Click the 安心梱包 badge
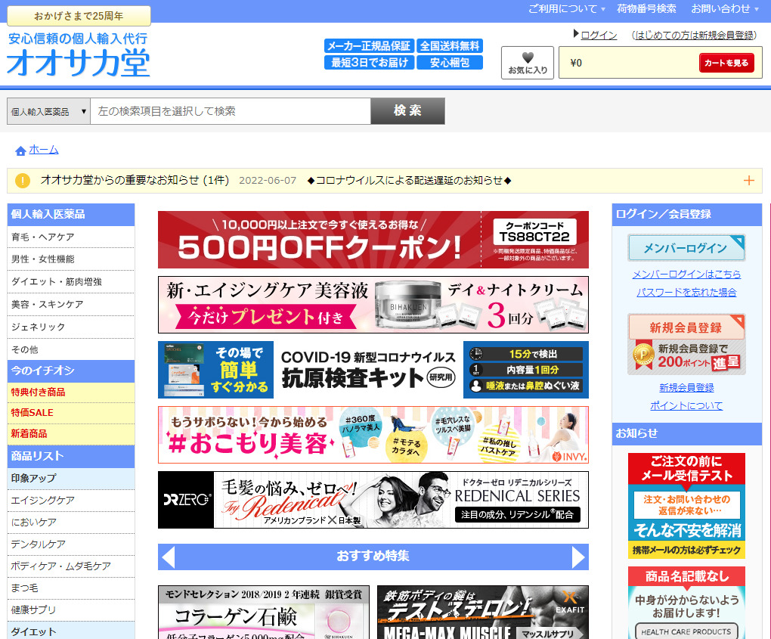The image size is (771, 639). pos(450,63)
